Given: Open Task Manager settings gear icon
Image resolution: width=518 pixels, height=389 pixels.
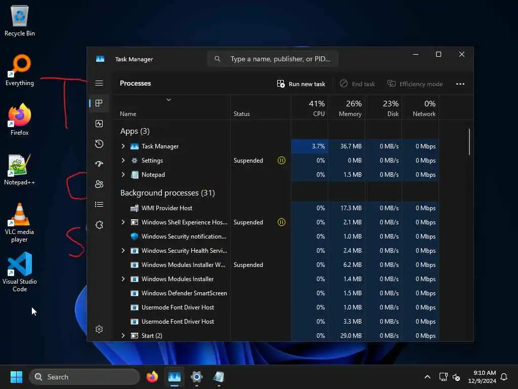Looking at the screenshot, I should click(99, 329).
